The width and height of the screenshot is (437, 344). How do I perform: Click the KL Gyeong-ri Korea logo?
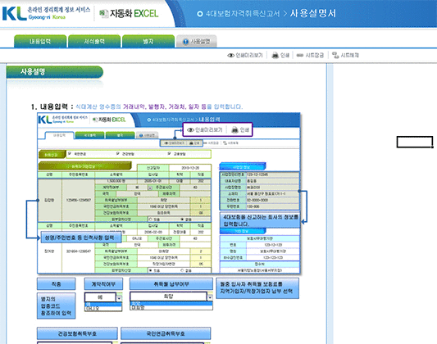(46, 13)
